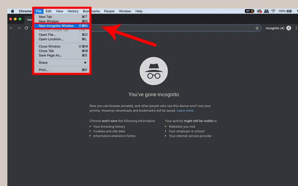Click "You've gone incognito" heading
Viewport: 298px width, 186px height.
point(153,94)
